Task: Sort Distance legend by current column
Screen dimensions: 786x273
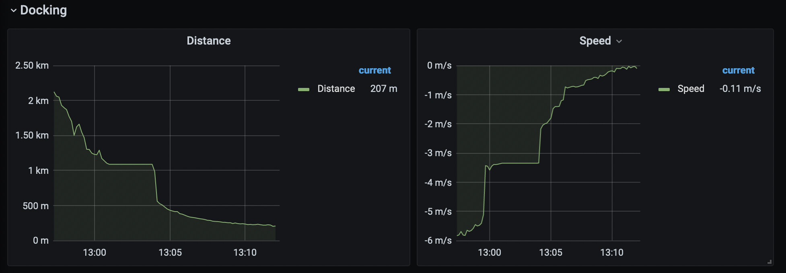Action: pos(374,70)
